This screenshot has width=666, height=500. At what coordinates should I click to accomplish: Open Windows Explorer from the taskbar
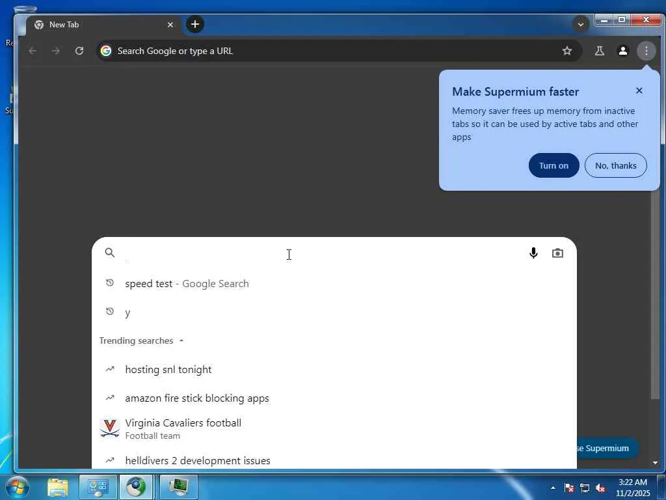[x=58, y=487]
